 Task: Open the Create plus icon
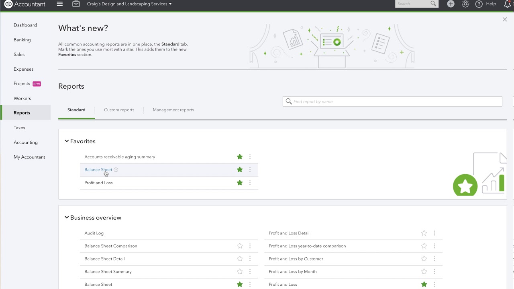click(451, 4)
